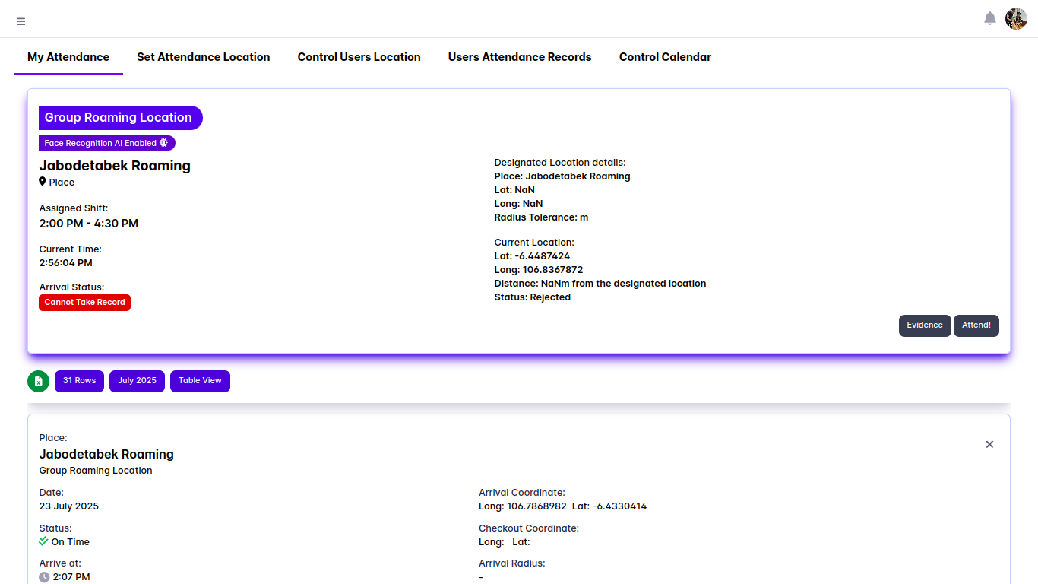1038x584 pixels.
Task: Close the Jabodetabek Roaming record card
Action: pos(989,444)
